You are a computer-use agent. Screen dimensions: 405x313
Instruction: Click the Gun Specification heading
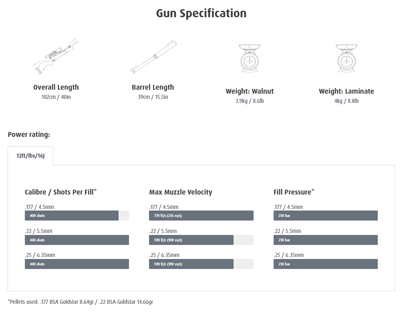click(201, 14)
